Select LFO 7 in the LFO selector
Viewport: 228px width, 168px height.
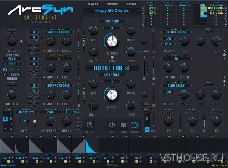[10, 124]
